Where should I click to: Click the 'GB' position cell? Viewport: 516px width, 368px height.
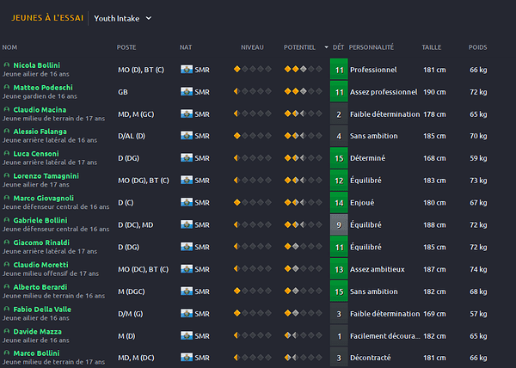coord(123,92)
